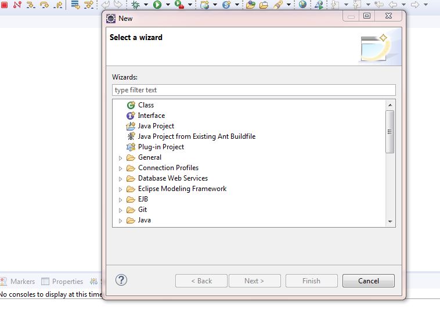Viewport: 440px width, 324px height.
Task: Click the New Servlet icon
Action: coord(226,5)
